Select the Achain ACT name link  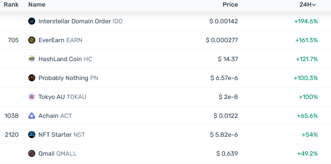[55, 116]
